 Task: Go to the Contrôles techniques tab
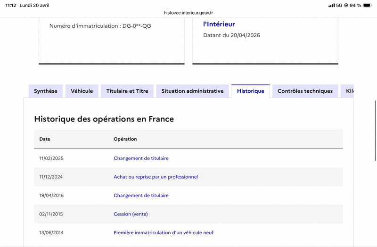(305, 91)
